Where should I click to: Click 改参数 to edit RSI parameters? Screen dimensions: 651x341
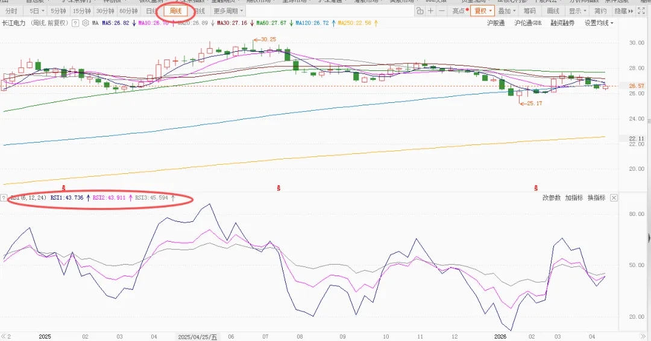click(552, 198)
